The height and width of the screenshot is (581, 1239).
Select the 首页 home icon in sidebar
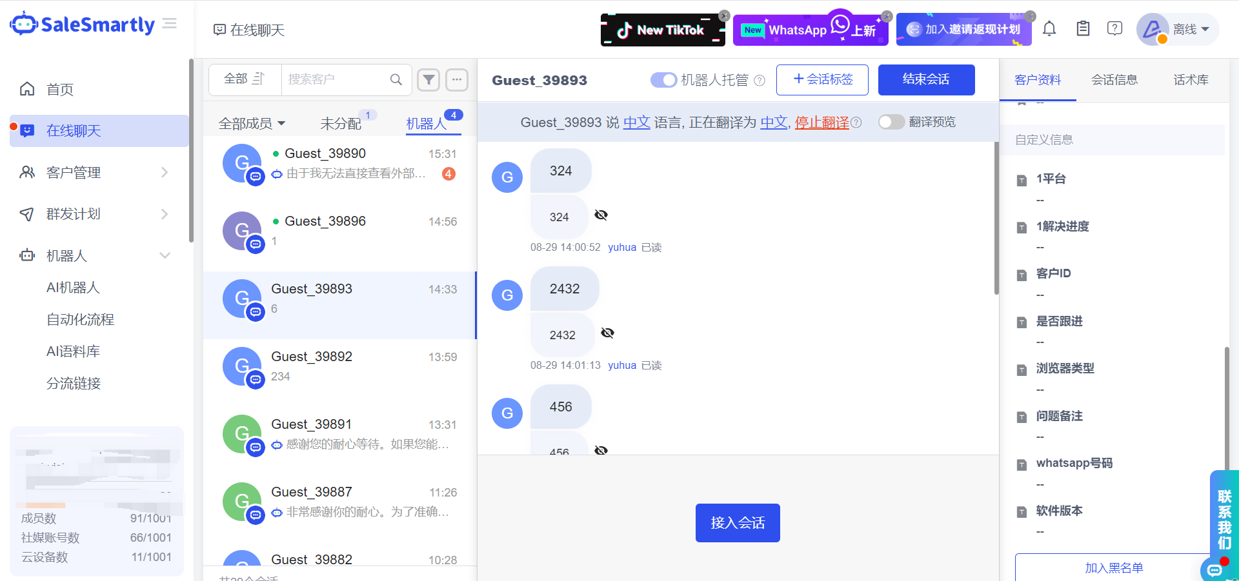(27, 89)
